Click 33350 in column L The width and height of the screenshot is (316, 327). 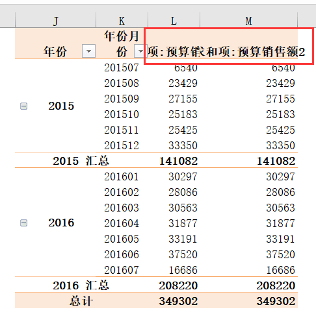point(183,145)
